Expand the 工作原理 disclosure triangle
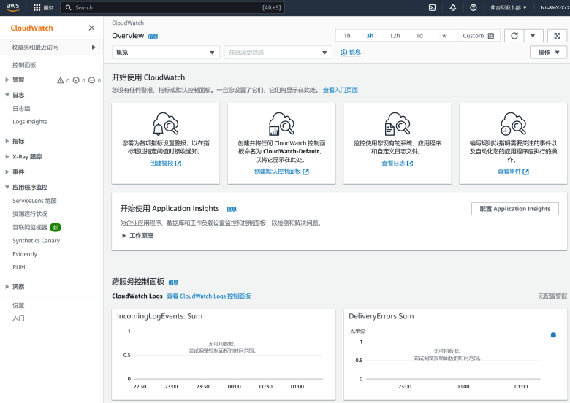Image resolution: width=570 pixels, height=403 pixels. coord(124,236)
